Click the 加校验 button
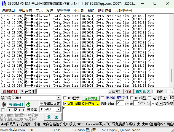Viewport: 174px width, 132px height. tap(168, 103)
